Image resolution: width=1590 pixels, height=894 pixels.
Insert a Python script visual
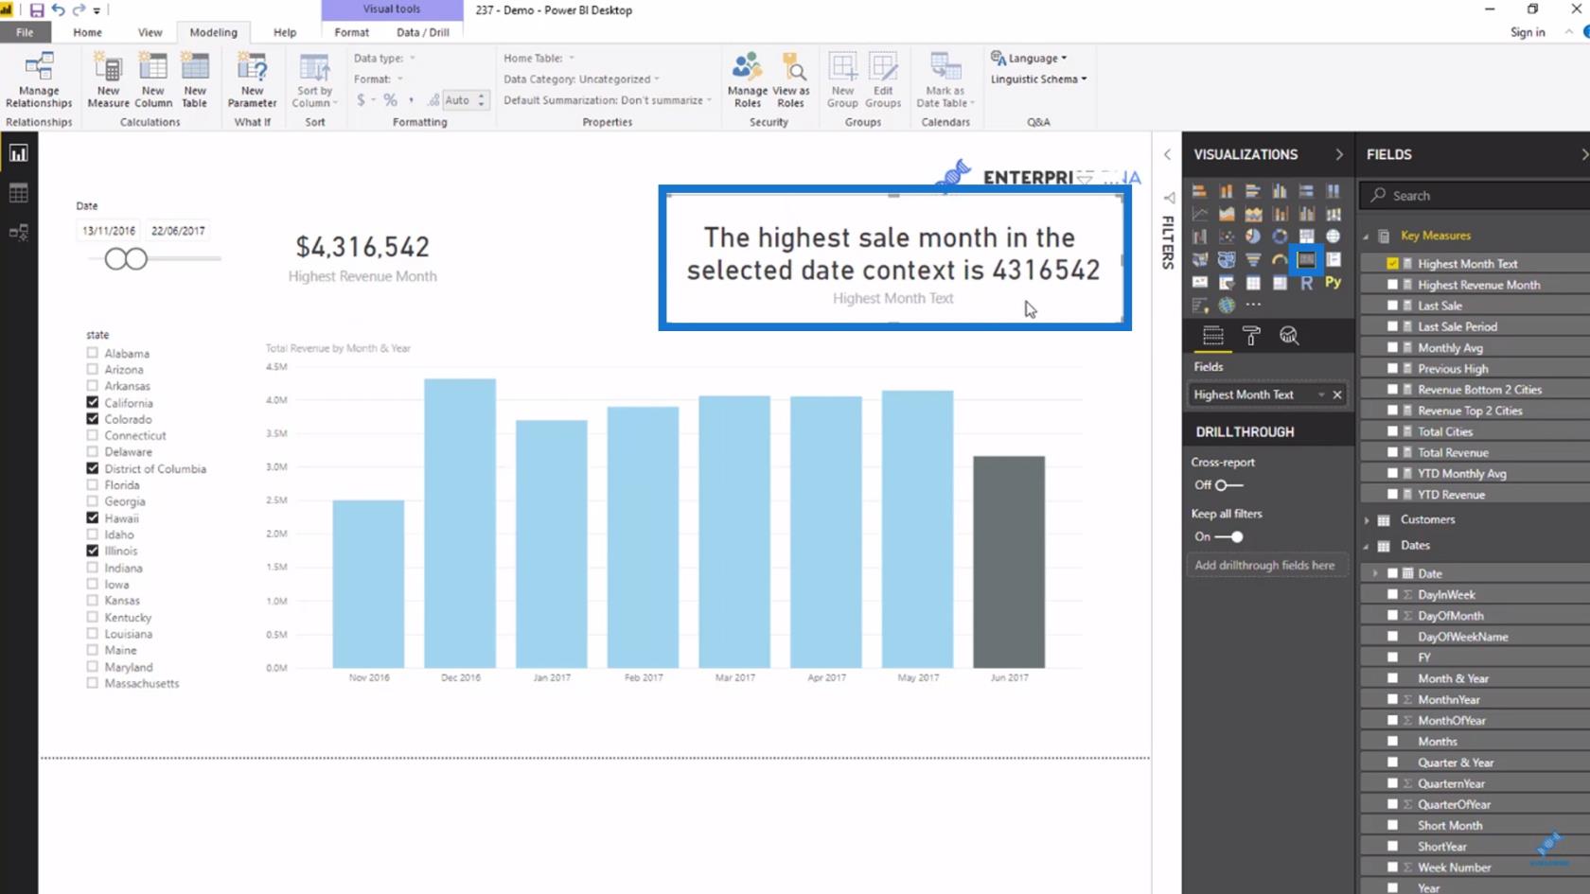click(x=1333, y=282)
